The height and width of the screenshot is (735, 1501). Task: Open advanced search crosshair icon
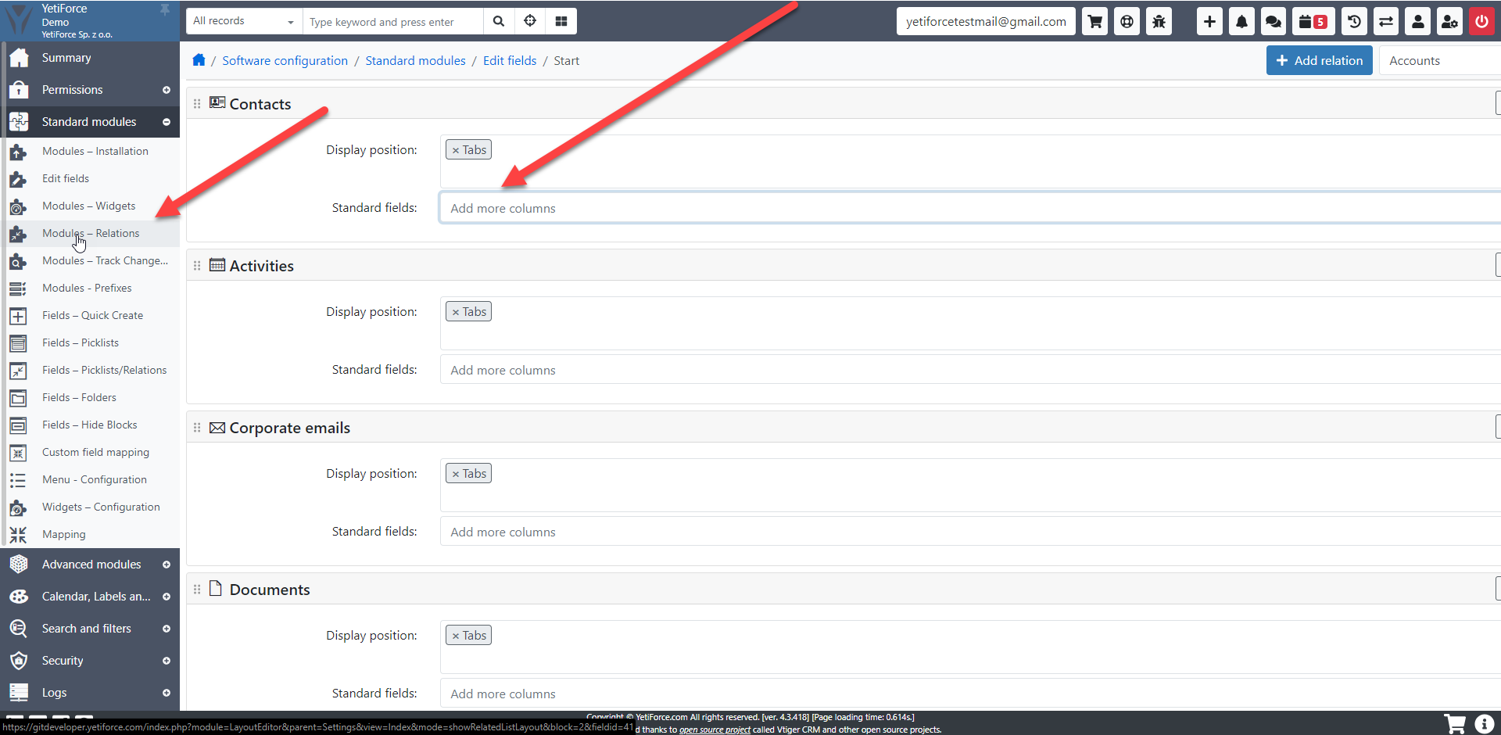[x=530, y=21]
